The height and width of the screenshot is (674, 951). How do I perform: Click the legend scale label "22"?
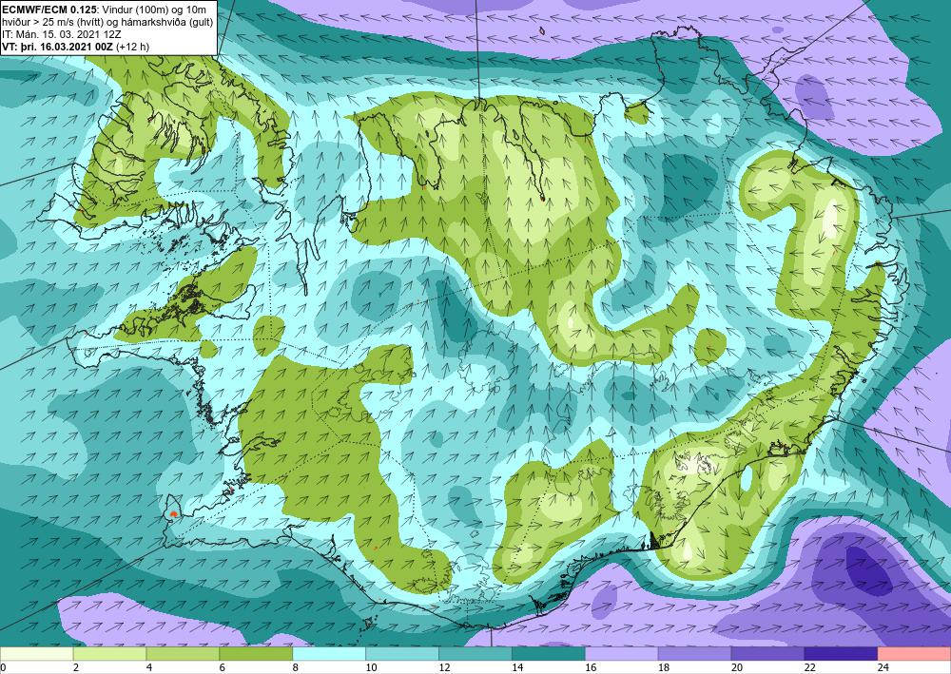(x=809, y=667)
